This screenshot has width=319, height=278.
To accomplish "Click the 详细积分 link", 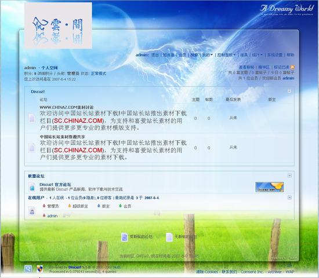I will 45,74.
